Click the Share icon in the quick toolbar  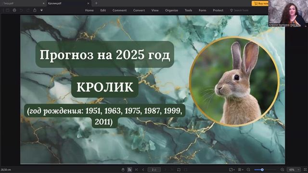(x=35, y=10)
